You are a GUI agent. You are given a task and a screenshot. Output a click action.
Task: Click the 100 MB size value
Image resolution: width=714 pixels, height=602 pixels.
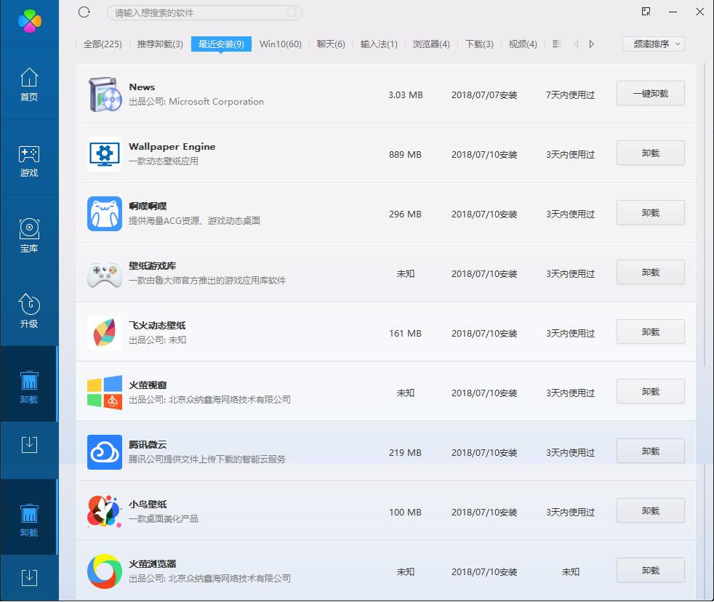click(405, 513)
